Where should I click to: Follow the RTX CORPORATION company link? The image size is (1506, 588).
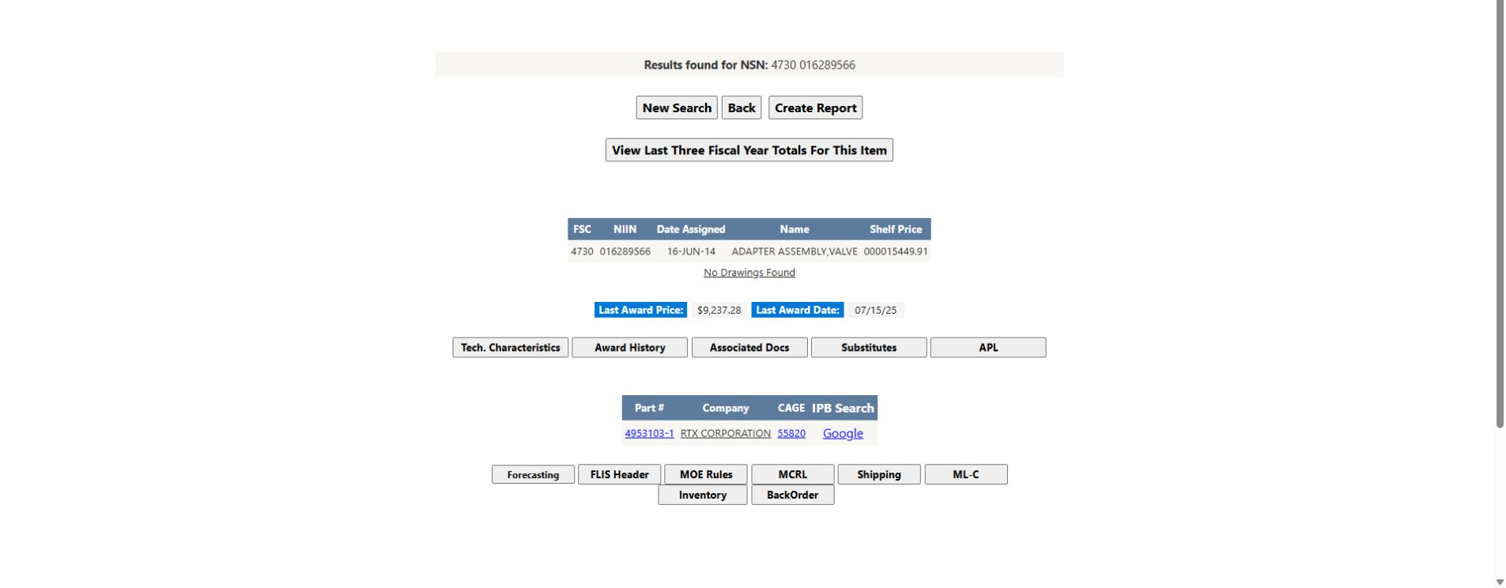pyautogui.click(x=726, y=433)
